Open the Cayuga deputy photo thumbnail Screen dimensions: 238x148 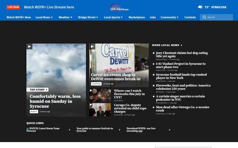click(x=100, y=110)
